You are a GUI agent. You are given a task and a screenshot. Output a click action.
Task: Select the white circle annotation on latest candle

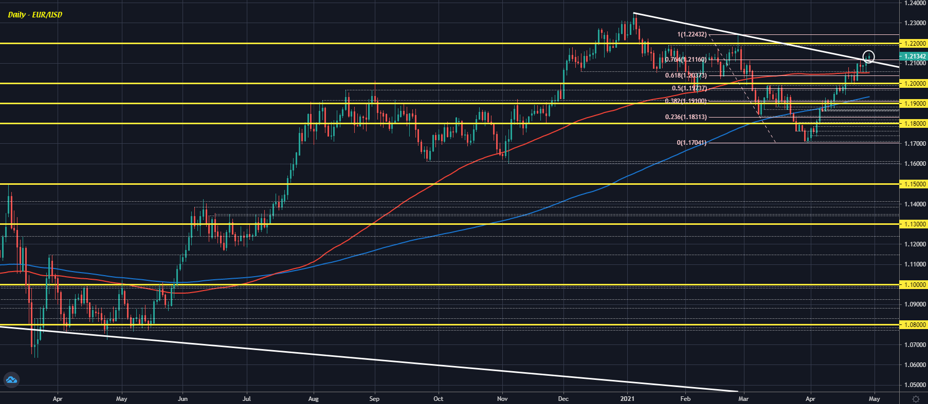(868, 56)
